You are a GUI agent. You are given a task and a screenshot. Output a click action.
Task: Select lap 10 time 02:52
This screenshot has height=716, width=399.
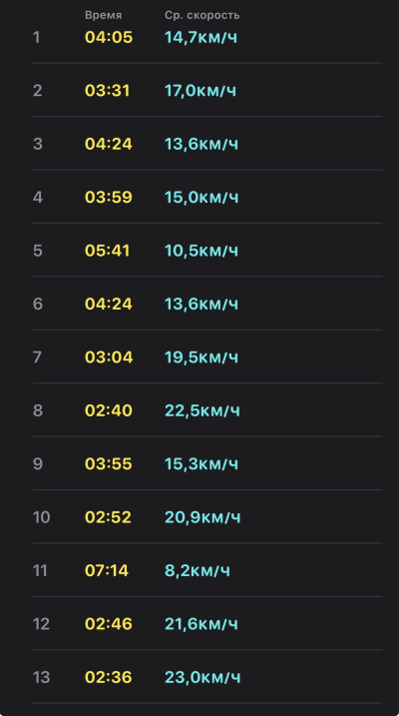[x=108, y=517]
